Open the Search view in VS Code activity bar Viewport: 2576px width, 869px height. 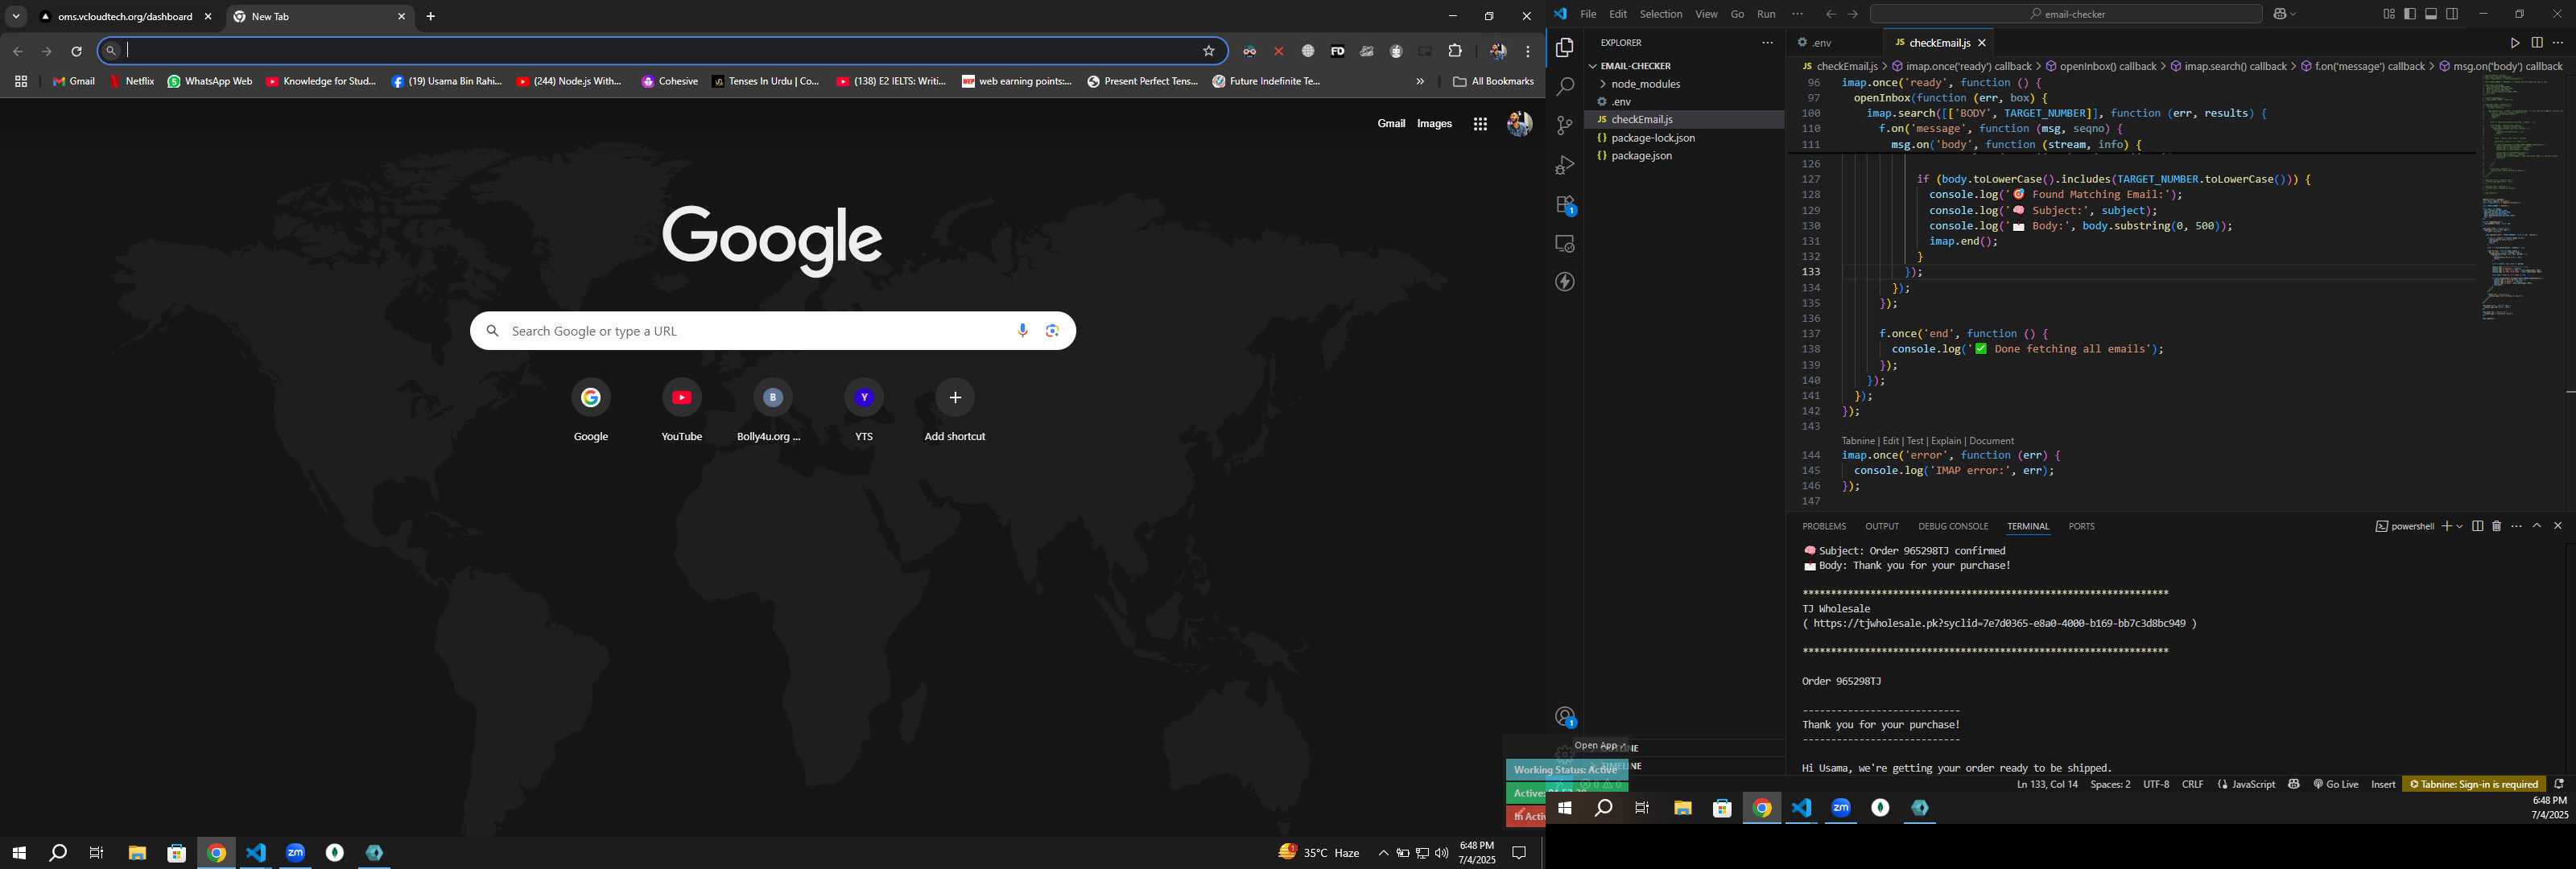click(x=1565, y=87)
